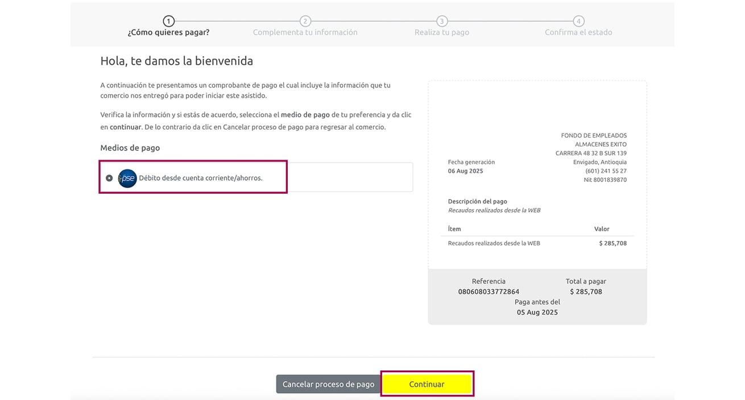Screen dimensions: 745x400
Task: Click the yellow Continuar button
Action: [x=427, y=384]
